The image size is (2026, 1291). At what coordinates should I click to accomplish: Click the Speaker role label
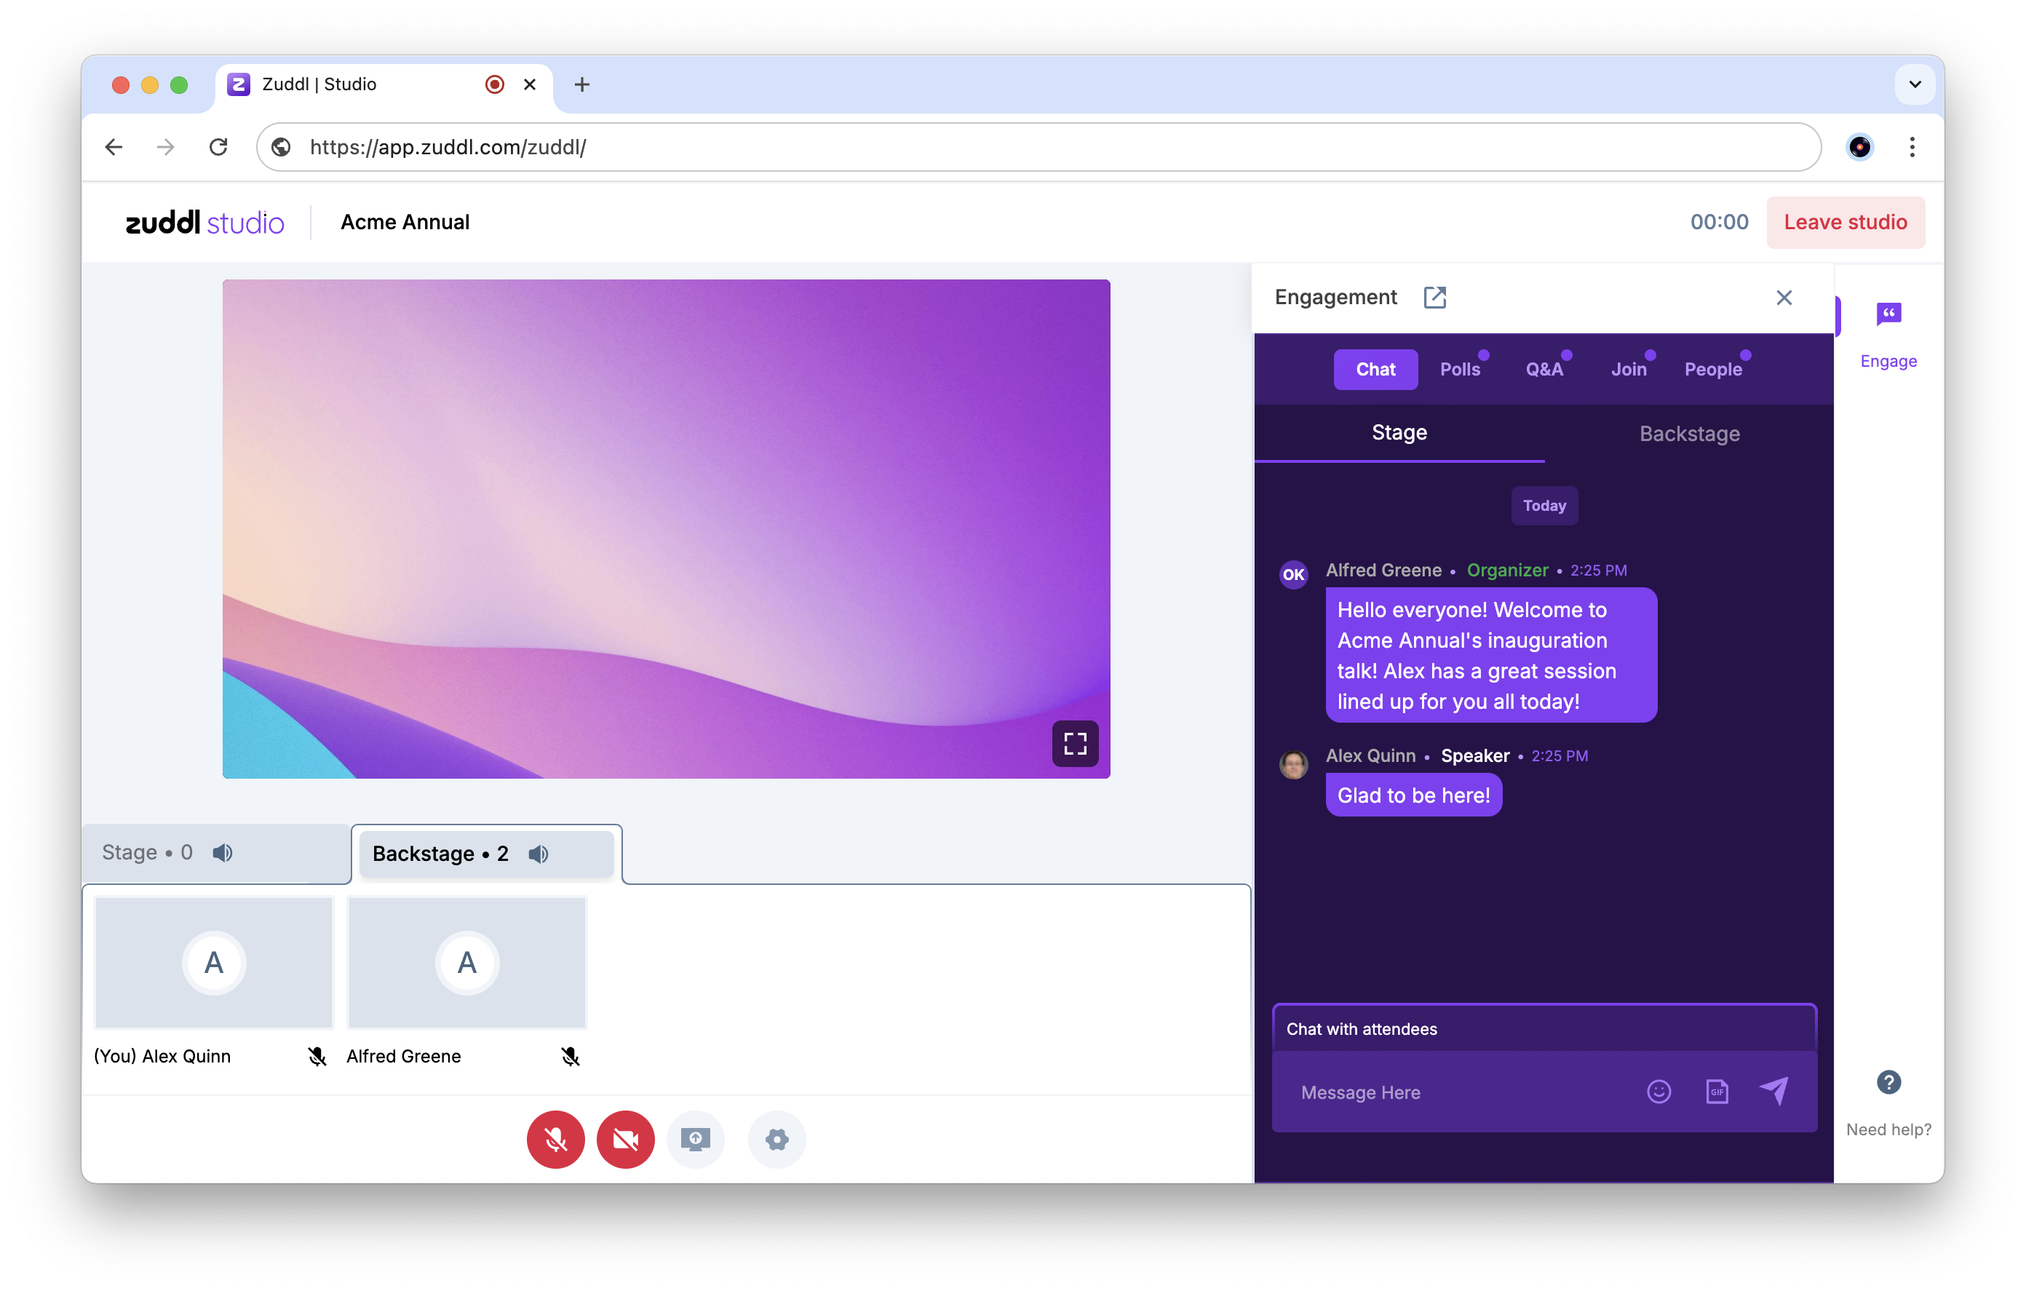(1476, 755)
